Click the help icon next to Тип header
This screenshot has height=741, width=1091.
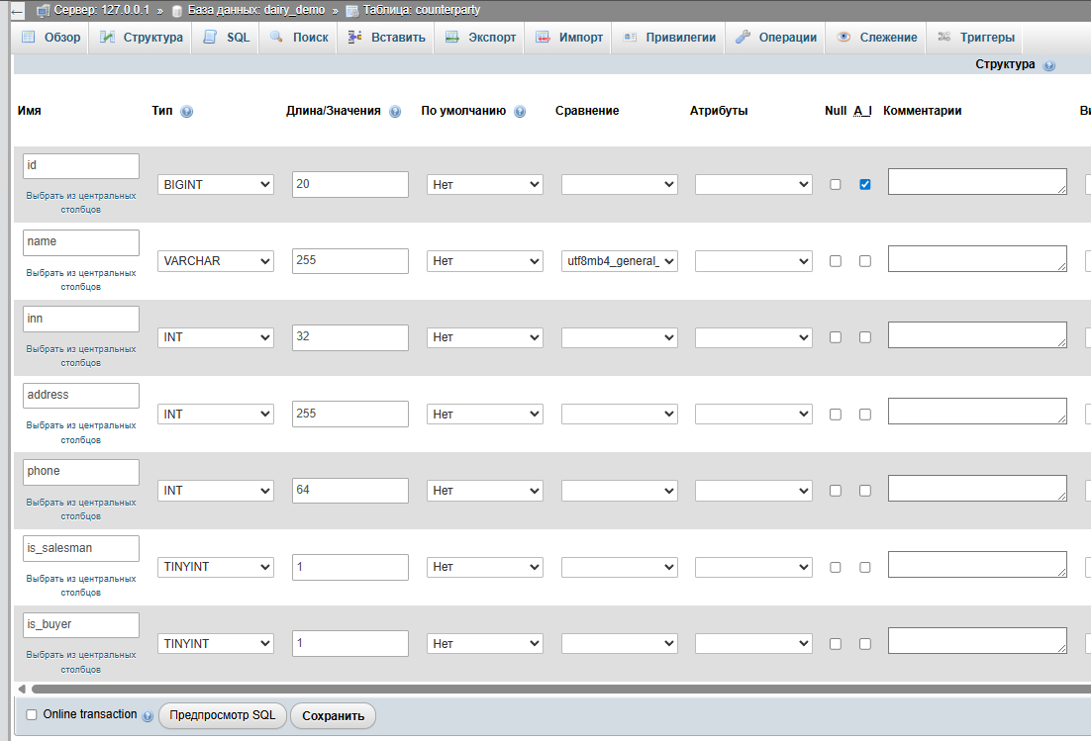tap(187, 112)
